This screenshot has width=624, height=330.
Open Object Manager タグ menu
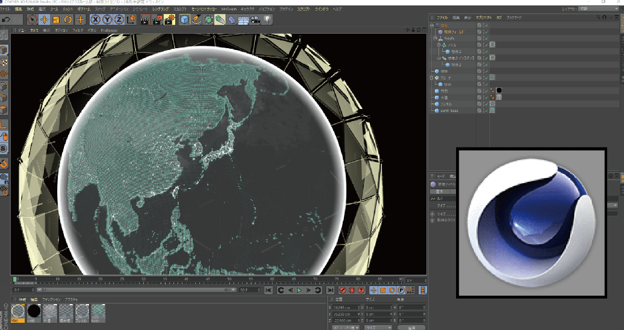coord(499,17)
